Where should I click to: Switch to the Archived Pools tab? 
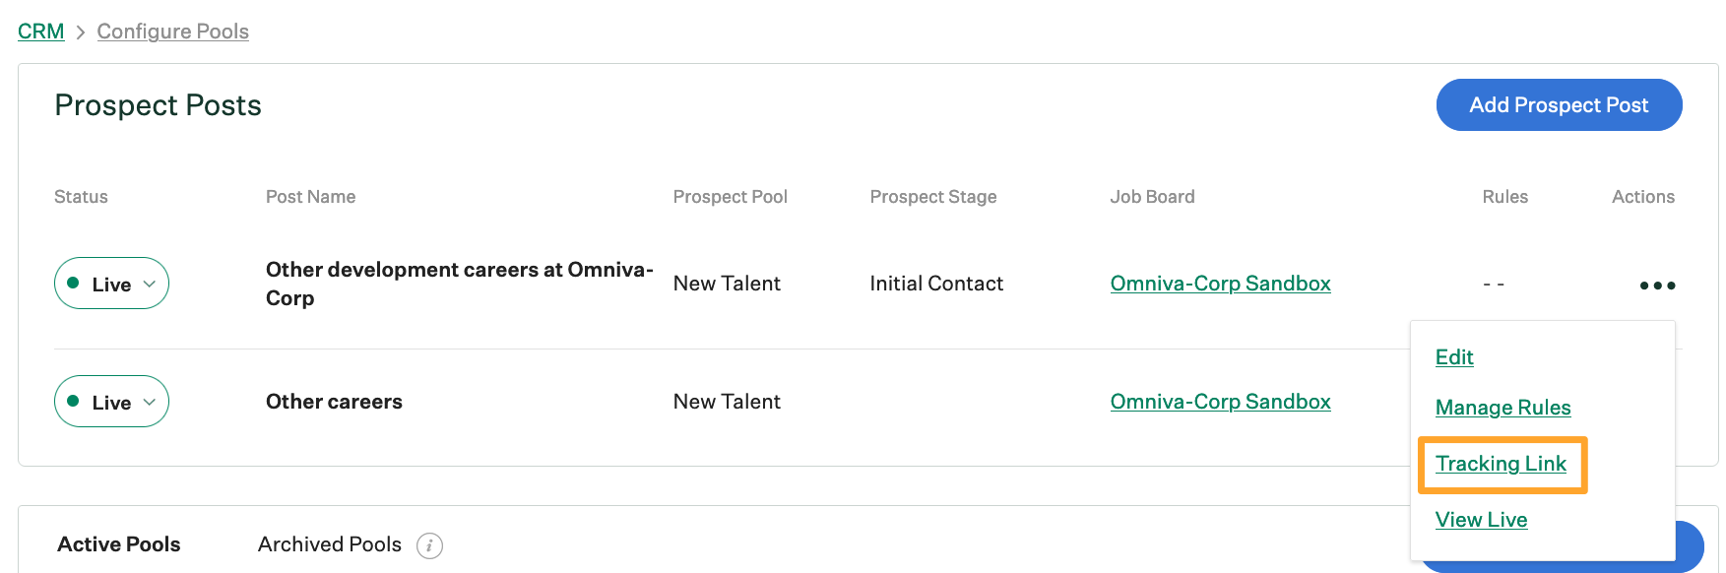[329, 543]
